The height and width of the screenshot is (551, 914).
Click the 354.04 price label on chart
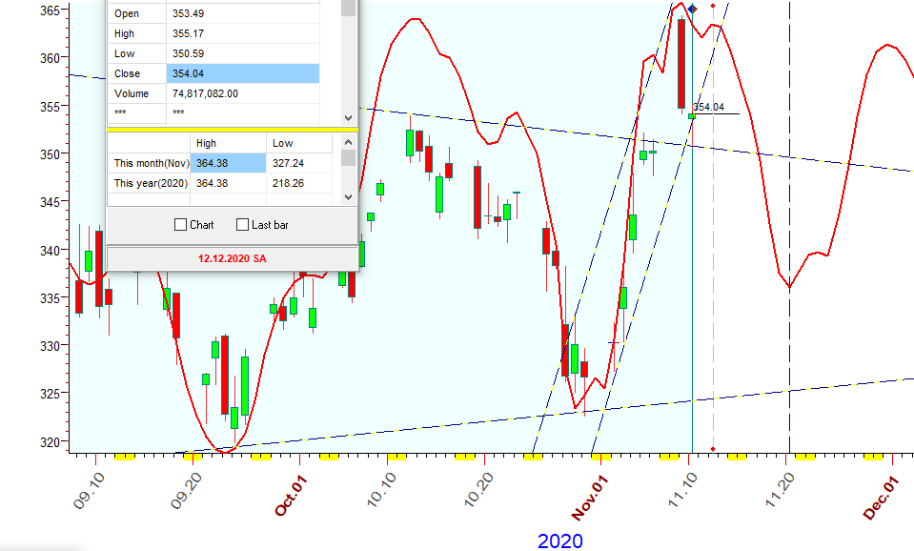(x=708, y=108)
